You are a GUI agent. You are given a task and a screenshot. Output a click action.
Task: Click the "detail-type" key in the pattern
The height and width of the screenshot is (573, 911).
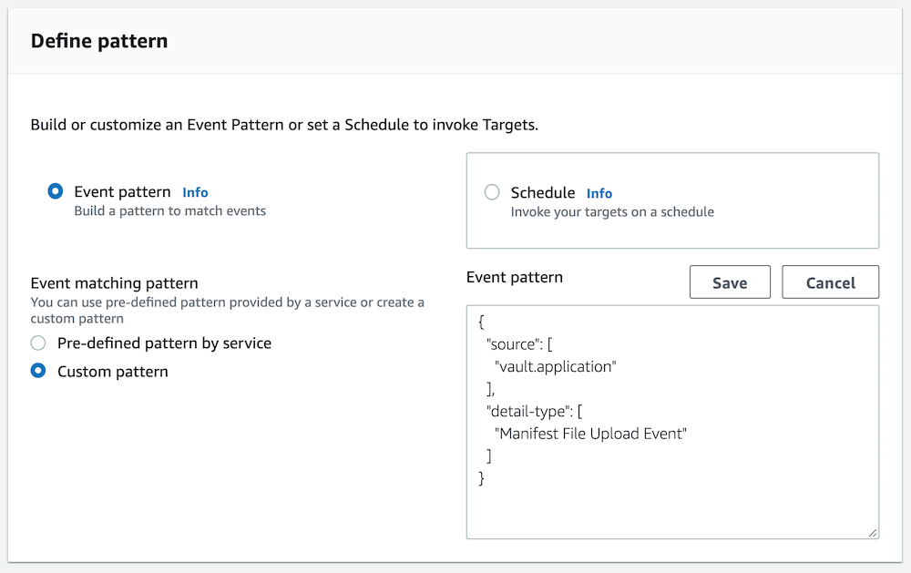coord(529,411)
